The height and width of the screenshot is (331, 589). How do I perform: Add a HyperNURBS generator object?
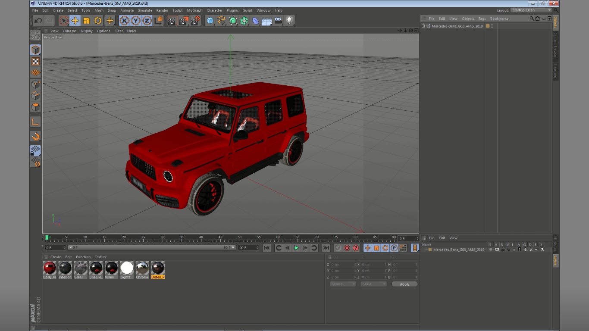233,20
